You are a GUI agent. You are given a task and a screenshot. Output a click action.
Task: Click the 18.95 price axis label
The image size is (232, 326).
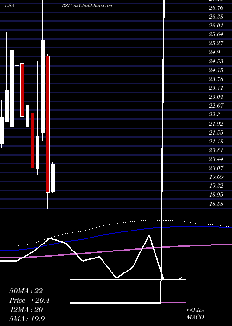pos(216,195)
